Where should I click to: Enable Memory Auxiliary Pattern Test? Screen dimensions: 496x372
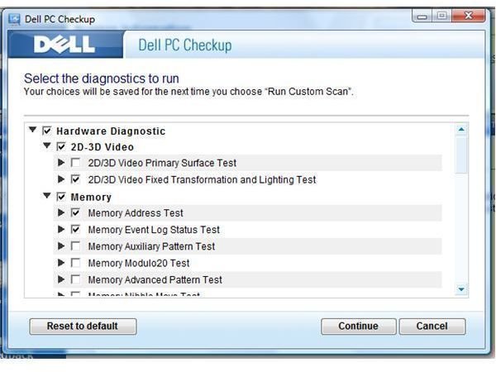[x=76, y=246]
